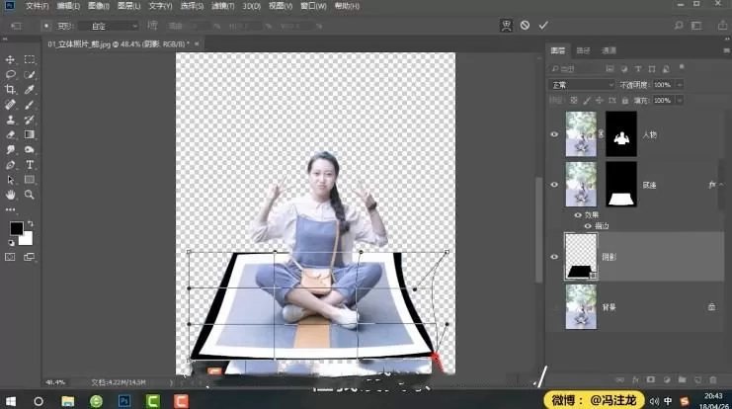Toggle the 描边 stroke effect visibility

[587, 225]
